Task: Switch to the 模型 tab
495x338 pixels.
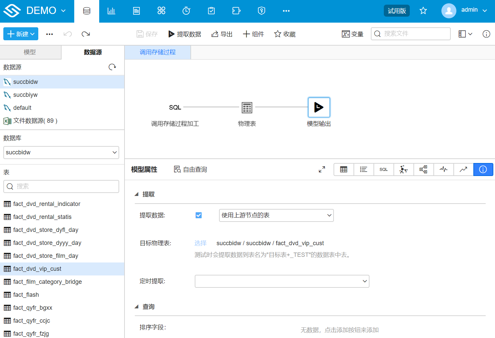Action: 30,52
